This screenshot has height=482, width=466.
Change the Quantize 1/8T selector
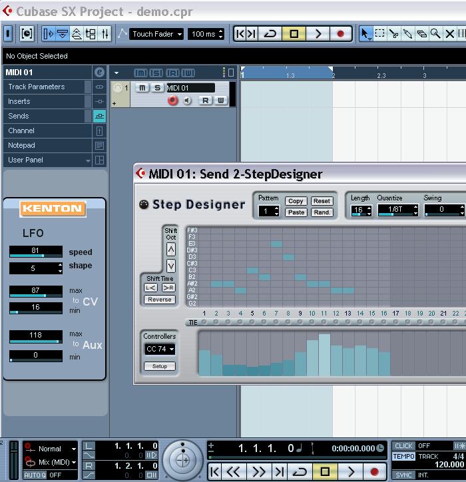click(397, 210)
